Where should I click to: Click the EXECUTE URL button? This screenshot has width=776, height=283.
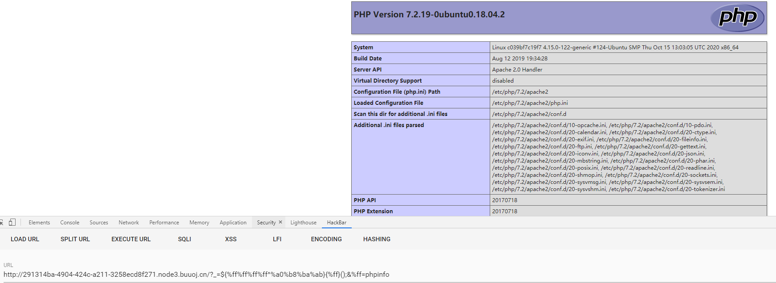[131, 239]
